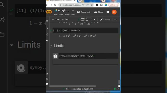Open the variables sidebar icon
Image resolution: width=167 pixels, height=93 pixels.
tap(47, 34)
